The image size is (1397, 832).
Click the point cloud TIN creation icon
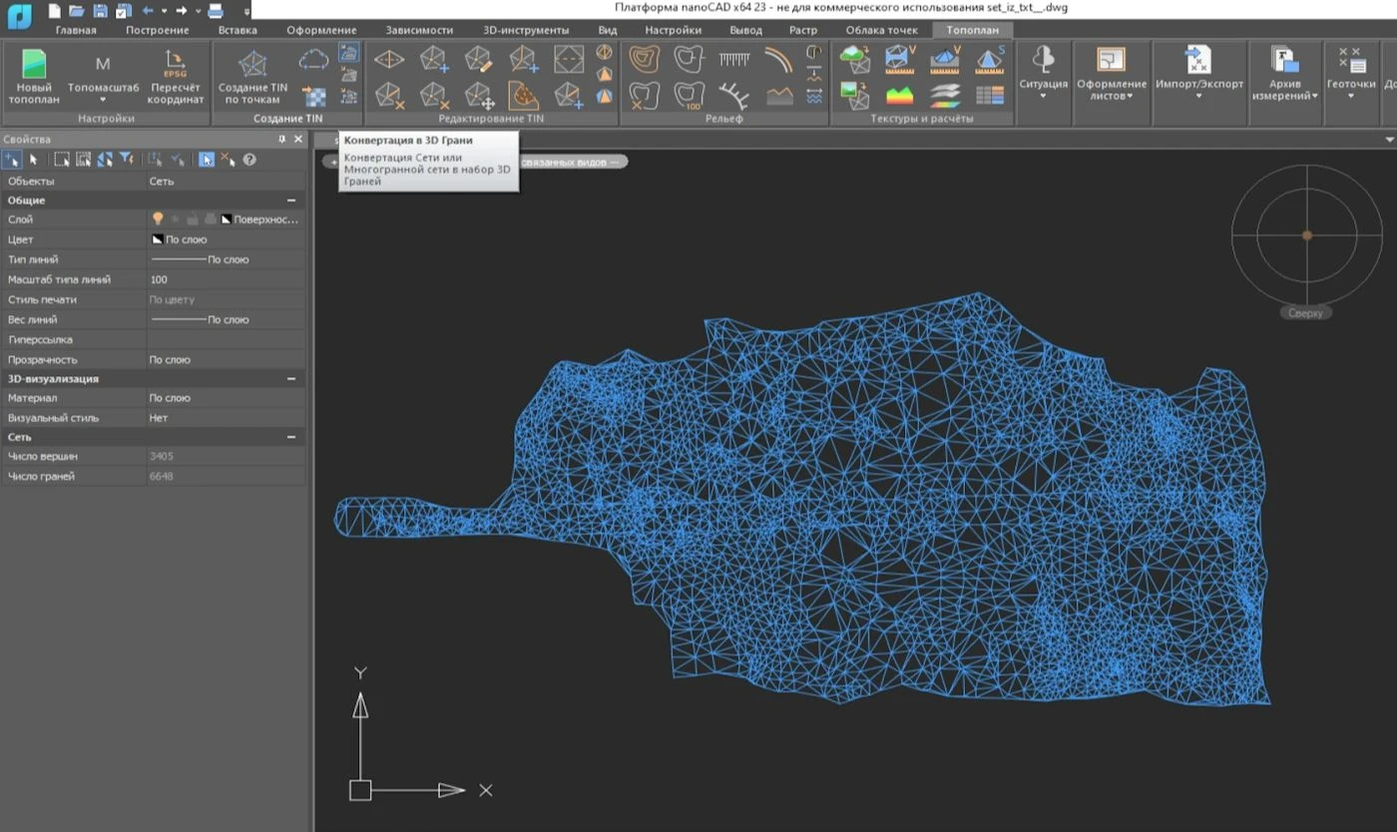tap(314, 60)
